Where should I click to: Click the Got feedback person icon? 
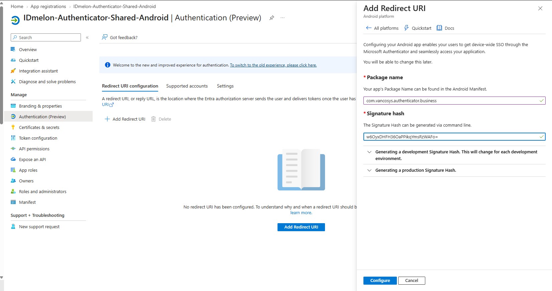tap(105, 37)
